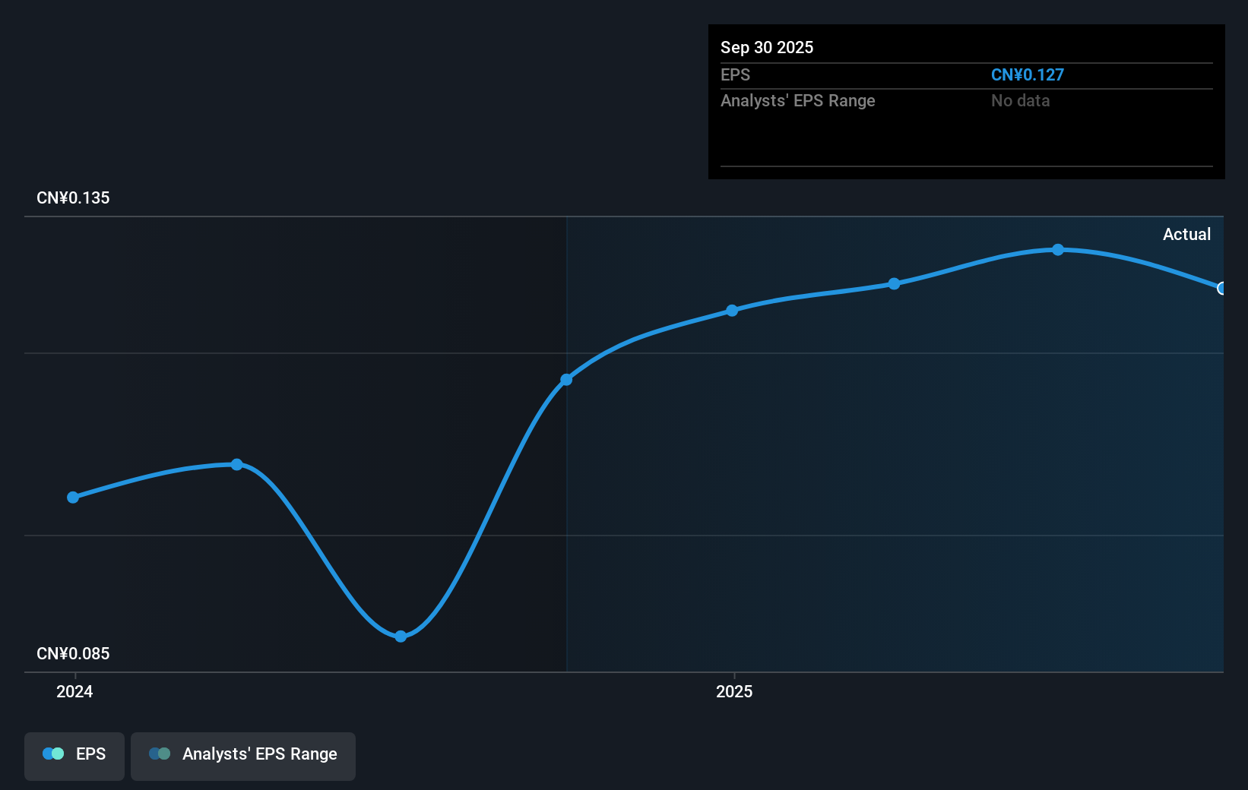
Task: Select the 2025 x-axis label
Action: tap(734, 692)
